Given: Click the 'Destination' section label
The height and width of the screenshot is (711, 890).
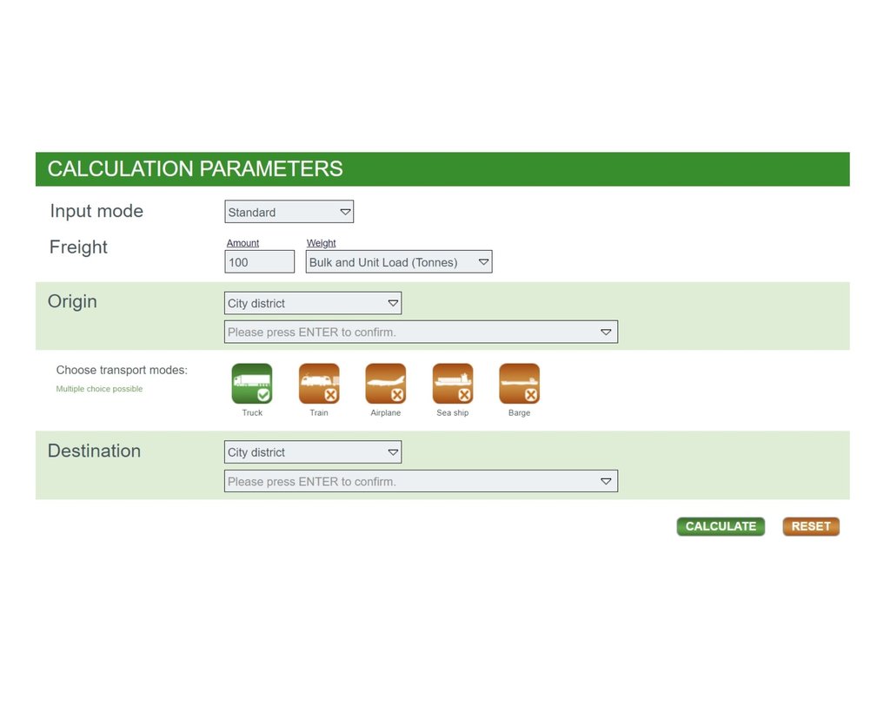Looking at the screenshot, I should coord(94,451).
